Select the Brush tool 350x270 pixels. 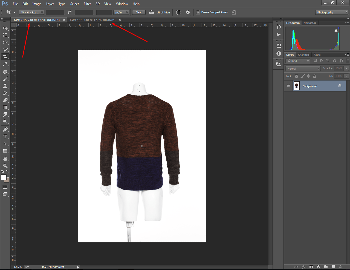(x=5, y=79)
